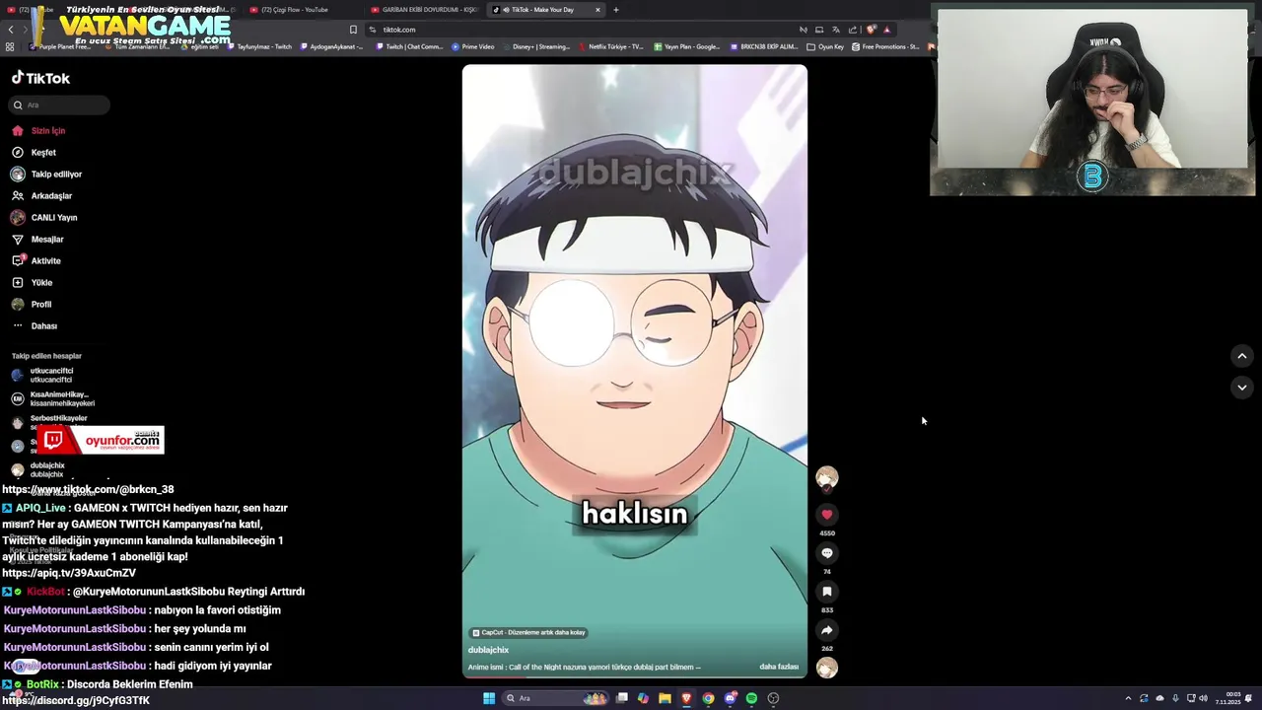The height and width of the screenshot is (710, 1262).
Task: Save video with bookmark icon
Action: [x=827, y=591]
